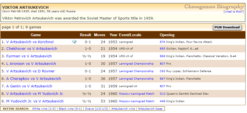The image size is (247, 113).
Task: Open B07 opening link in Aronson row
Action: point(162,64)
